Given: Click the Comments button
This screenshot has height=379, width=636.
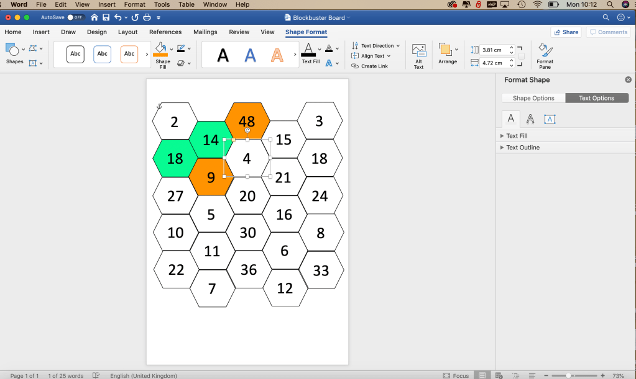Looking at the screenshot, I should click(608, 32).
